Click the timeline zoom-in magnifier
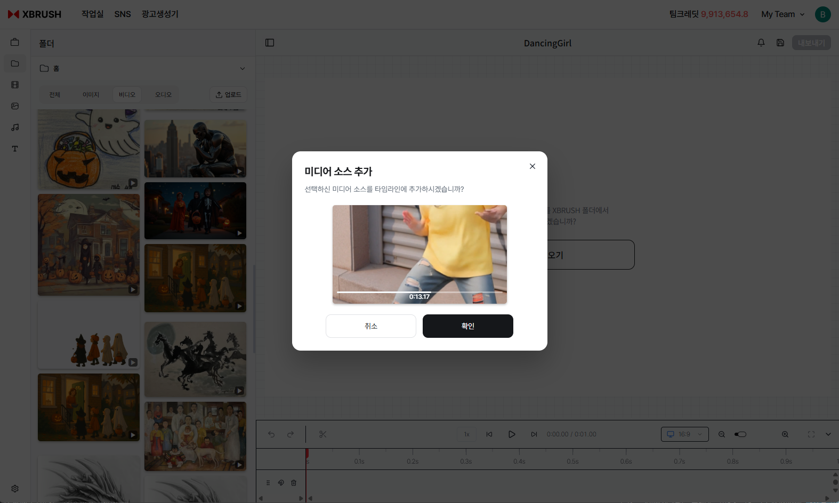This screenshot has width=839, height=503. coord(785,434)
